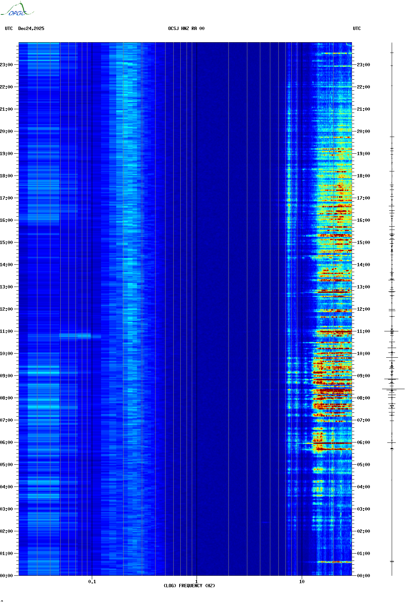Click the black vertical line at 0.1 Hz
The width and height of the screenshot is (408, 605).
(92, 259)
